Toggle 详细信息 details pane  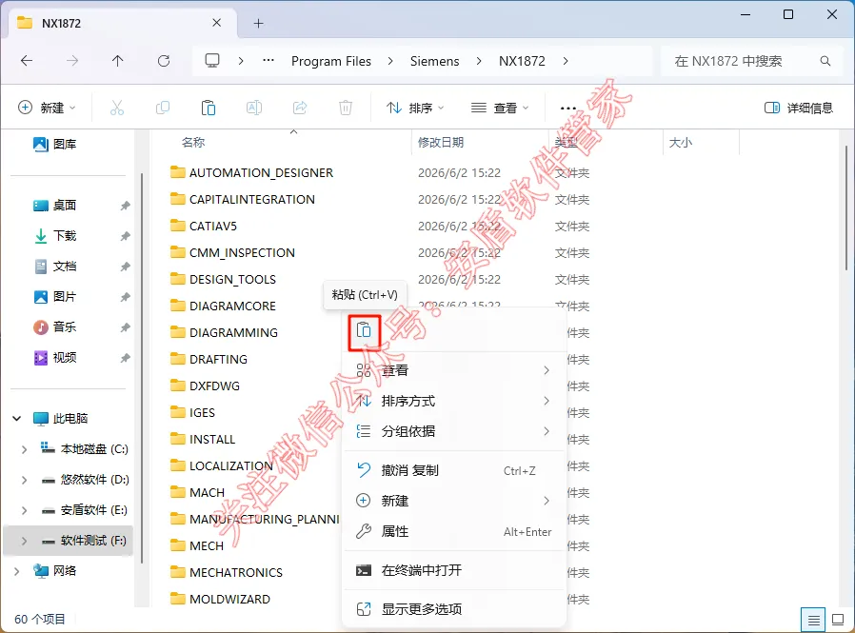click(799, 108)
